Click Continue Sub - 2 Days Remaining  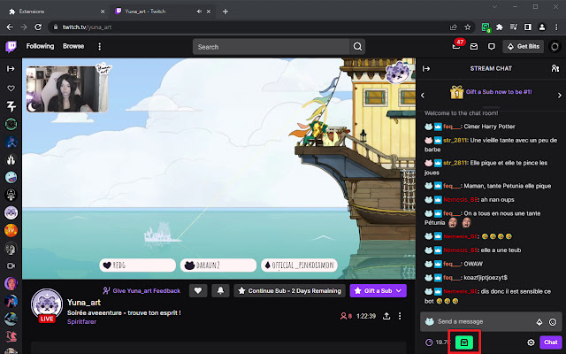coord(289,290)
